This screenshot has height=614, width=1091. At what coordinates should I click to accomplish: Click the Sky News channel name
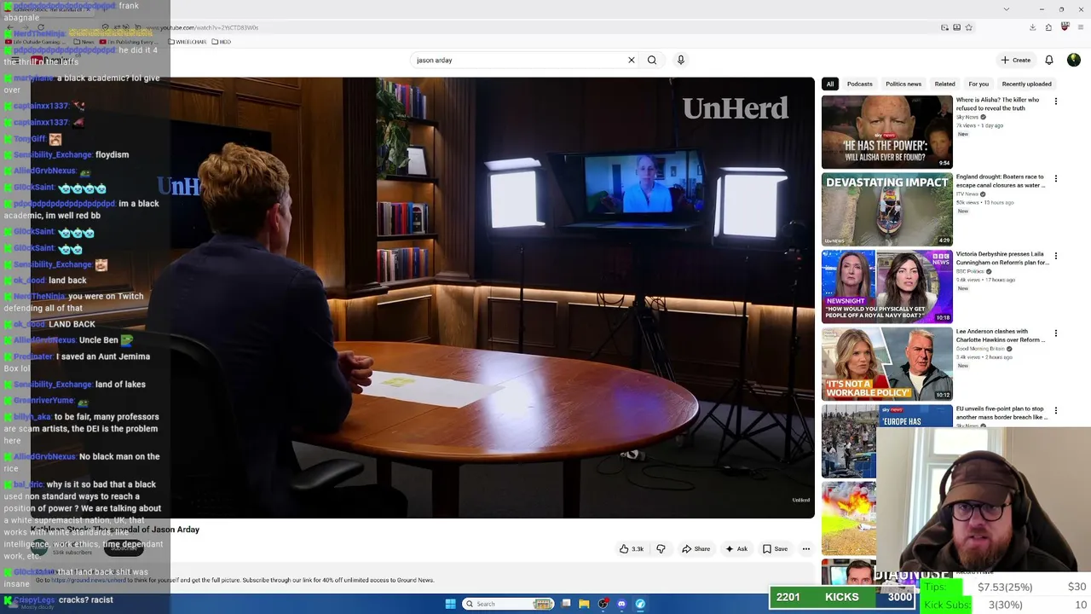click(x=967, y=117)
